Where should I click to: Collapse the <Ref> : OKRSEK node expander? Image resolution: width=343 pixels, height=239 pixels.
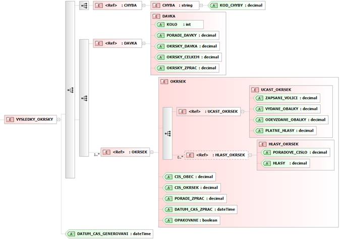click(151, 152)
